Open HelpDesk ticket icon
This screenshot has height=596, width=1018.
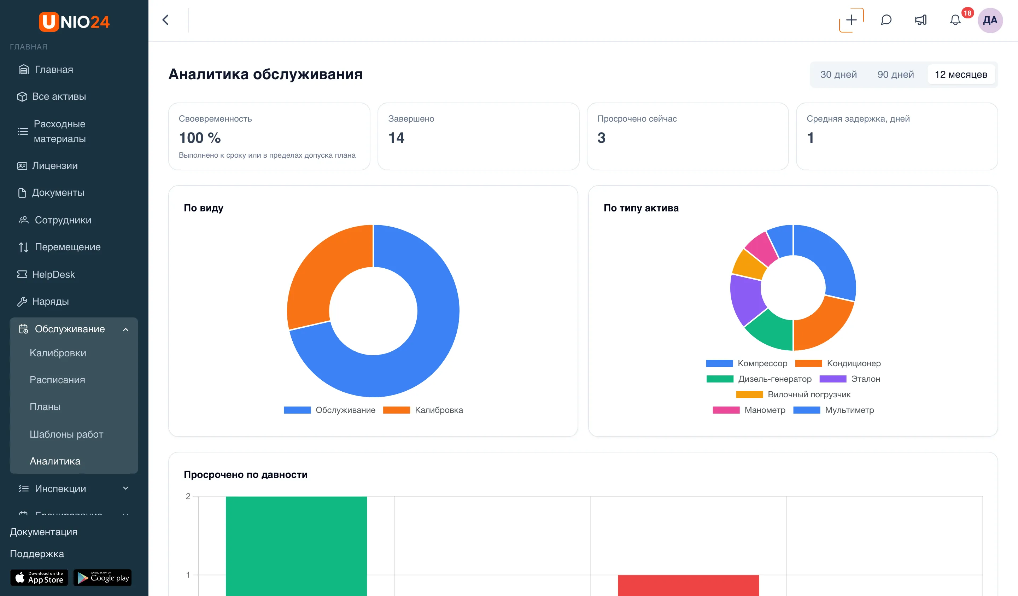pos(22,274)
